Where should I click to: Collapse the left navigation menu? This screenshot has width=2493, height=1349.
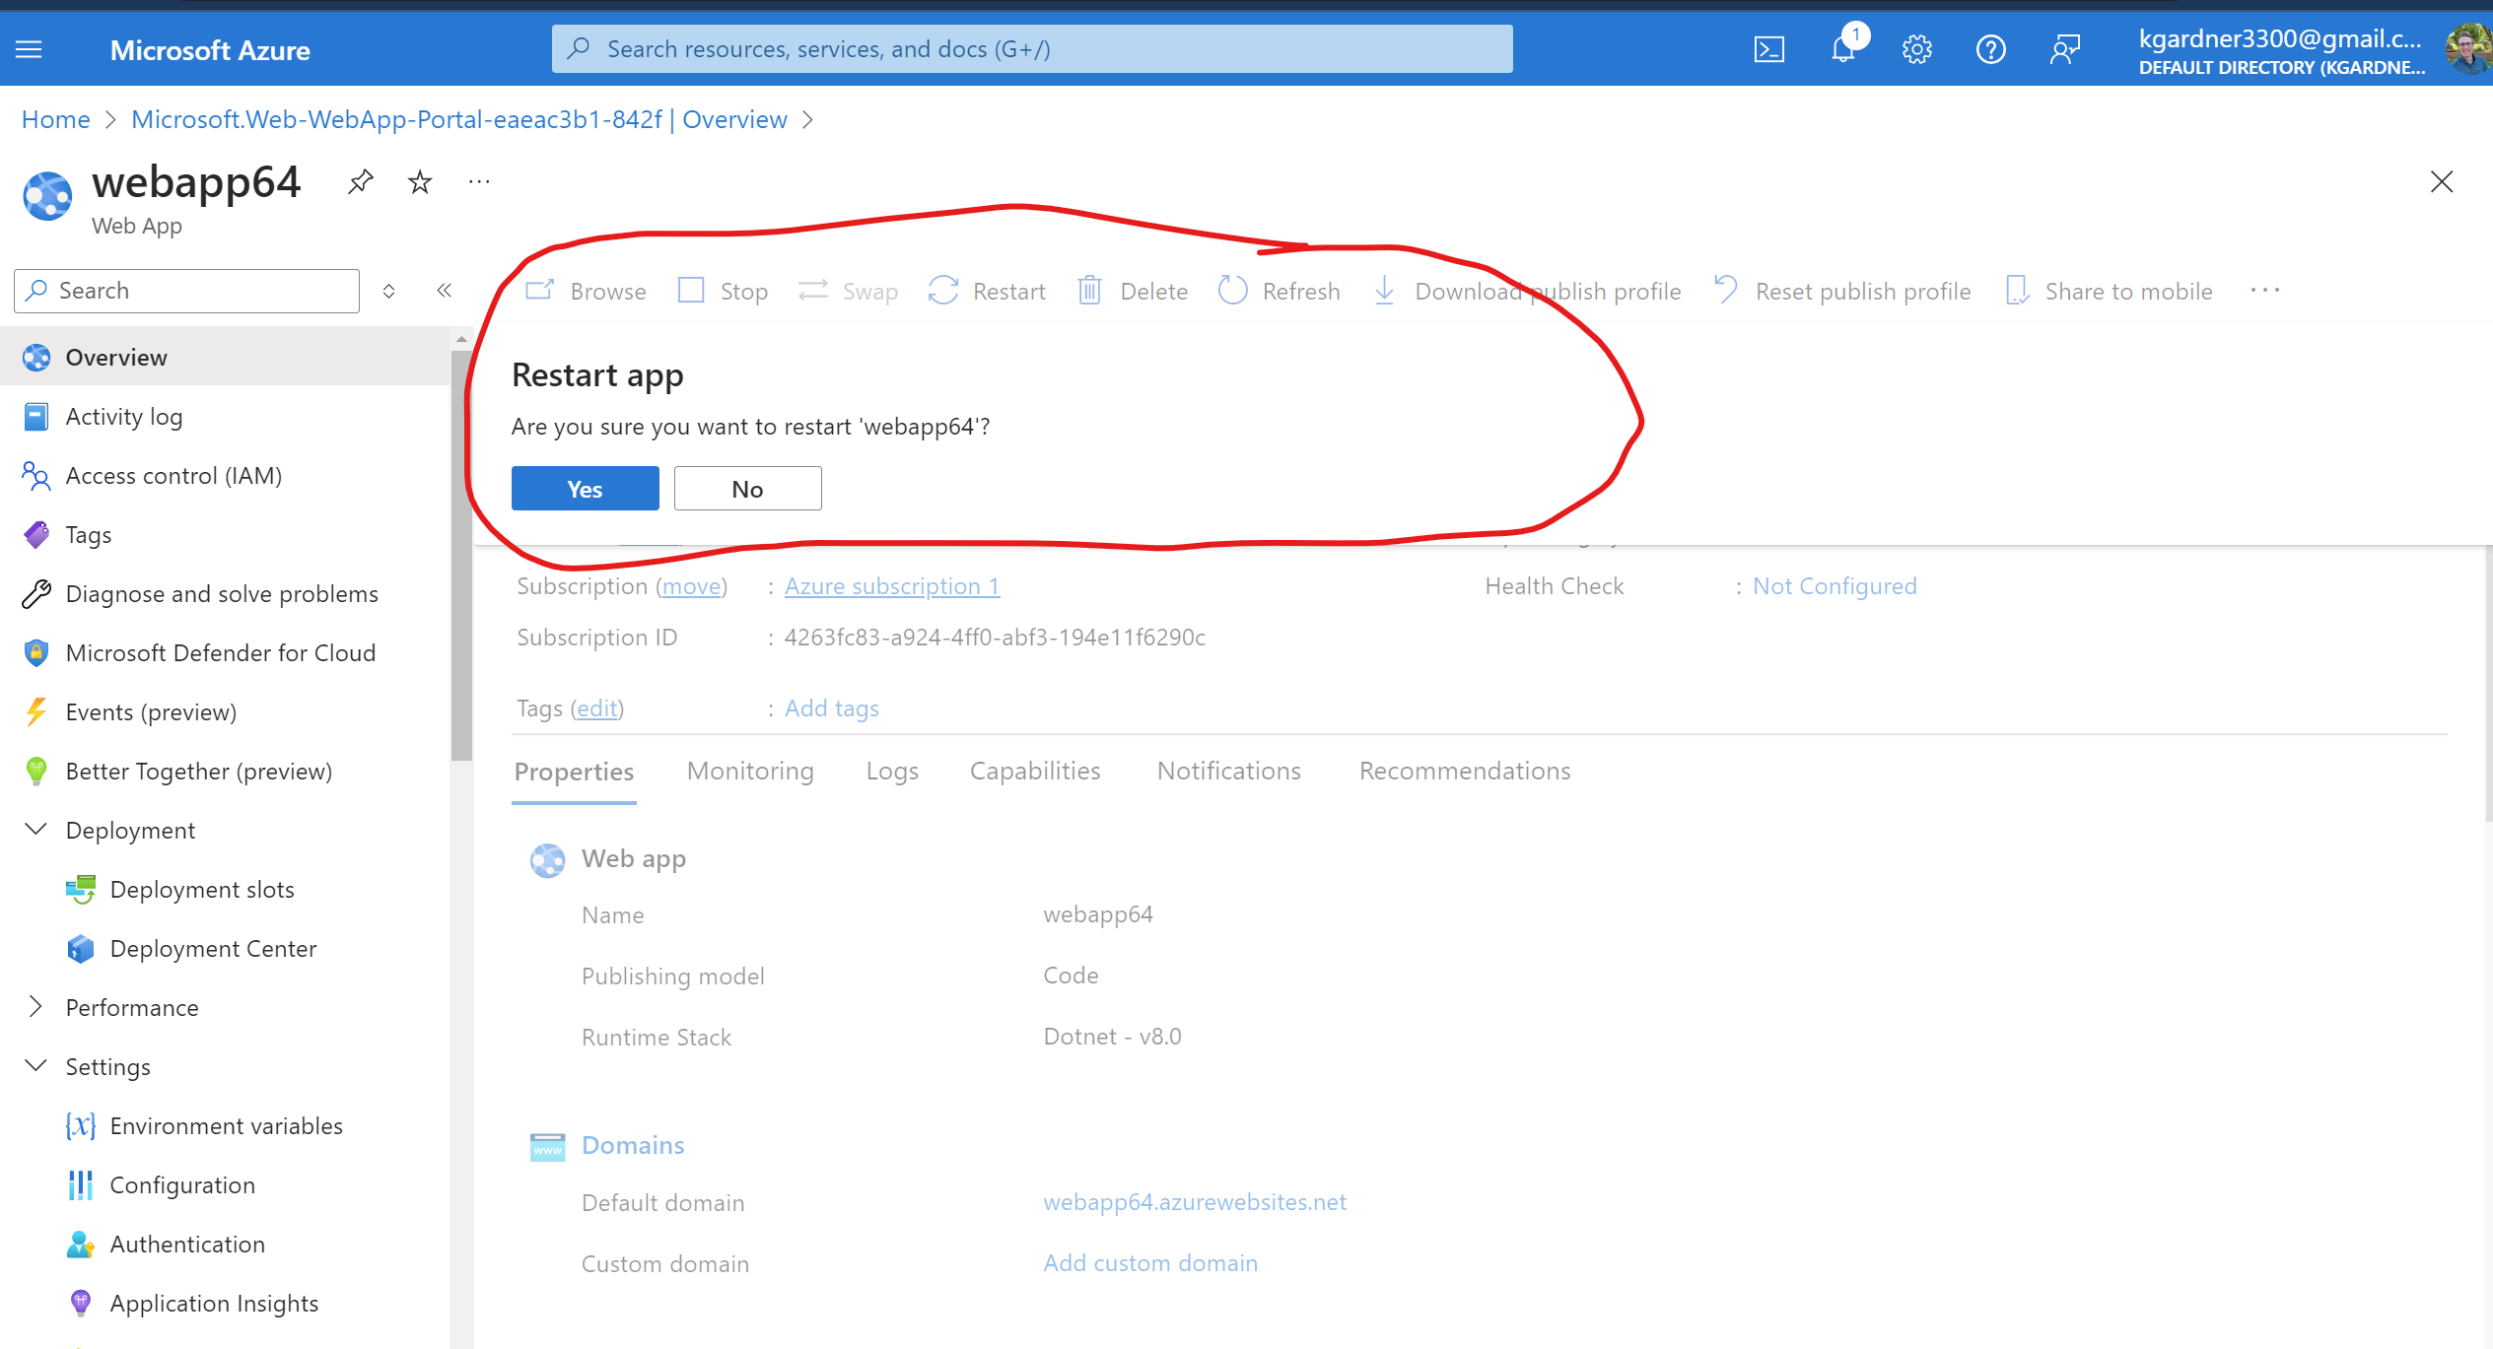click(x=445, y=290)
